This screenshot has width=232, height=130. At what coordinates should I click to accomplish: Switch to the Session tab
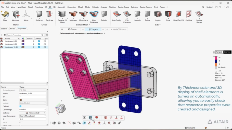pyautogui.click(x=4, y=29)
